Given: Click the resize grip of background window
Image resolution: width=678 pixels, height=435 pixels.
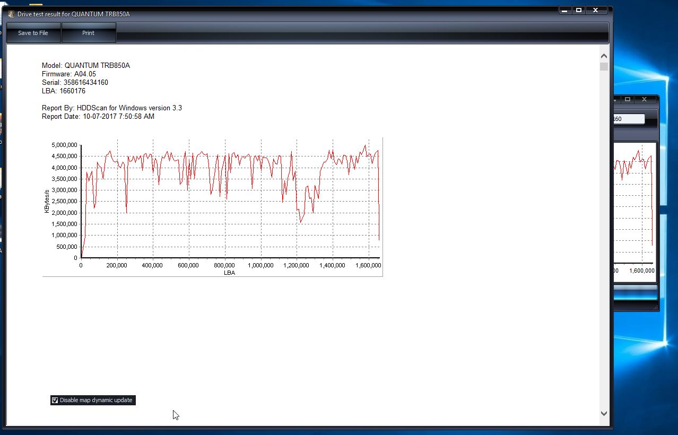Looking at the screenshot, I should (x=655, y=307).
